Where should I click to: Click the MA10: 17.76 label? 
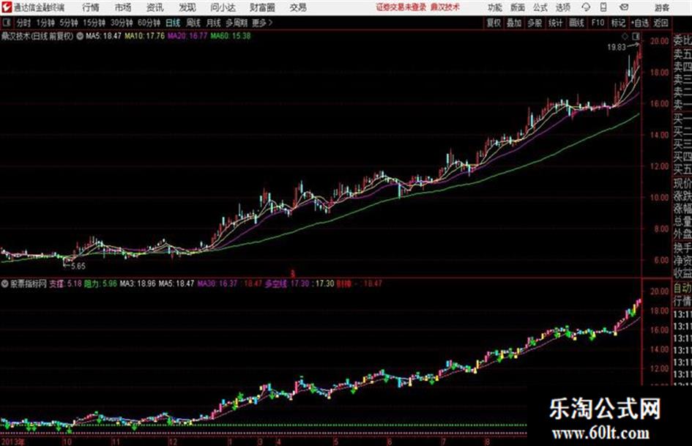click(145, 36)
